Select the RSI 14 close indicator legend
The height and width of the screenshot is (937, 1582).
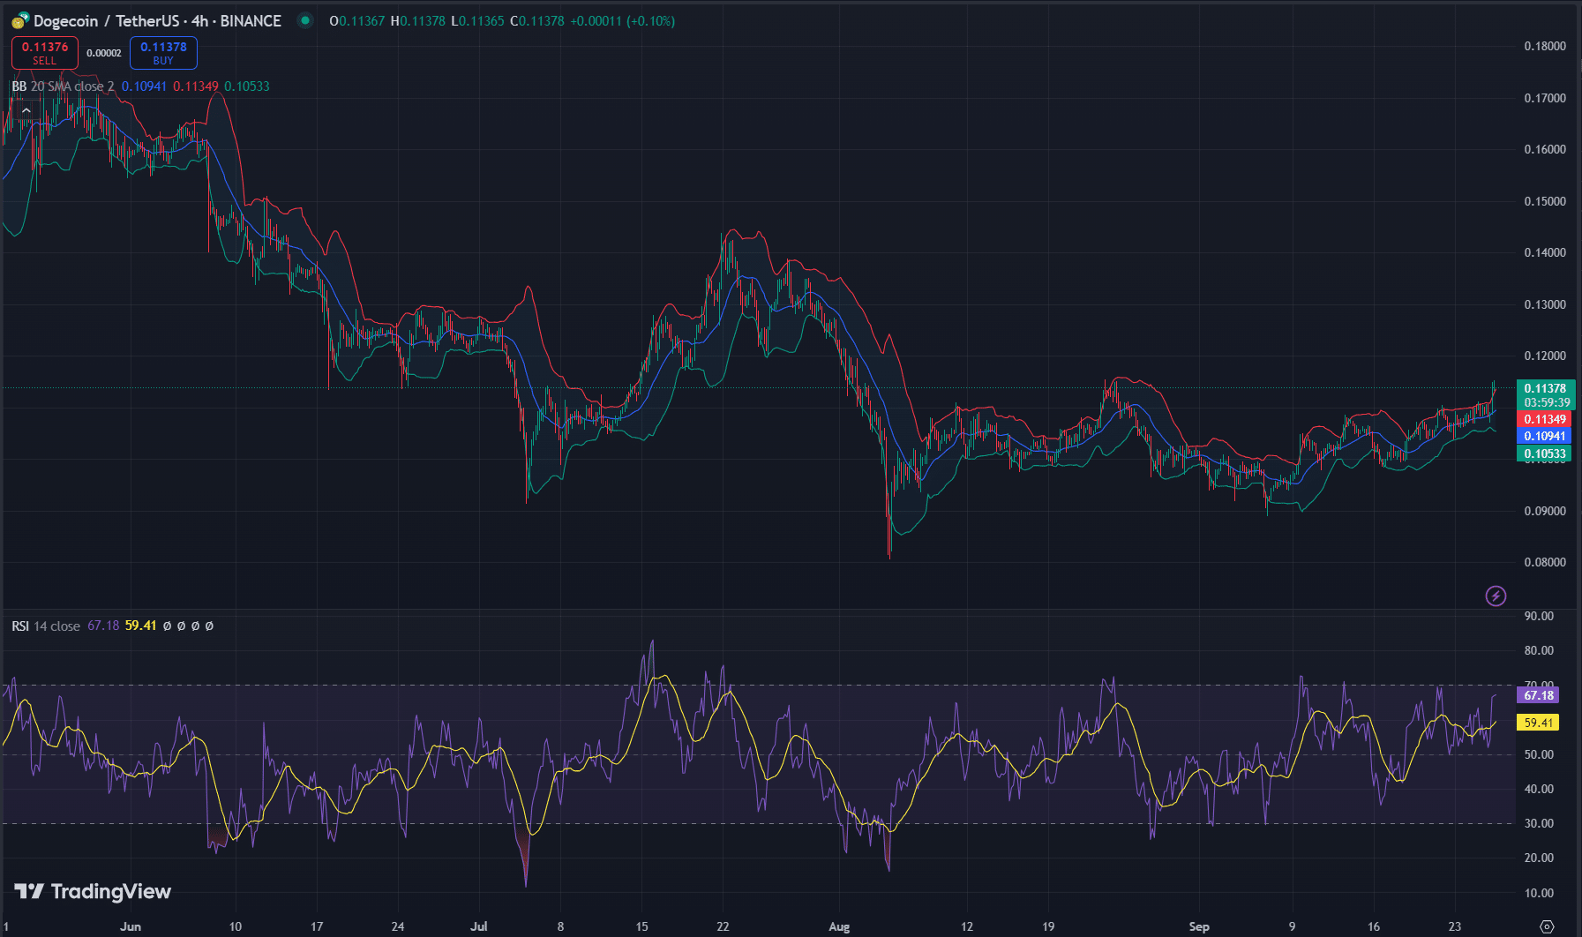tap(46, 626)
